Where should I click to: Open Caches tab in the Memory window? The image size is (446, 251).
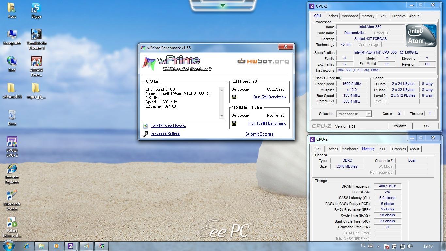point(332,149)
